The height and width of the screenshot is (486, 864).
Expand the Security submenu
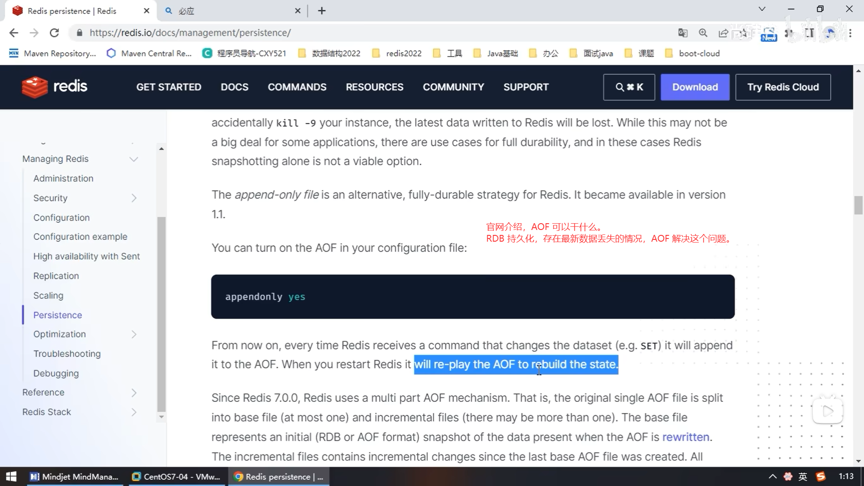pos(134,198)
